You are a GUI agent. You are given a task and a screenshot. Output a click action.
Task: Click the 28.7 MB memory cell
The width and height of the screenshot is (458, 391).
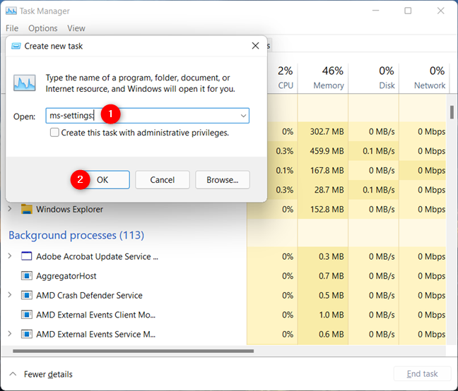(323, 190)
